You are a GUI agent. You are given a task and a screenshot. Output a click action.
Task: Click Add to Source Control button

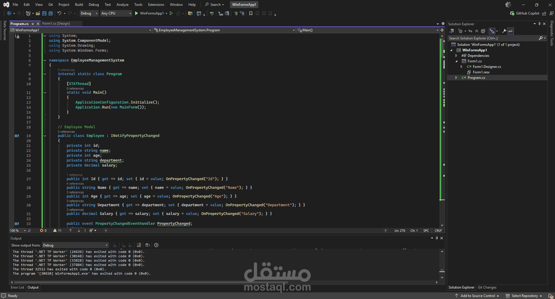point(478,296)
